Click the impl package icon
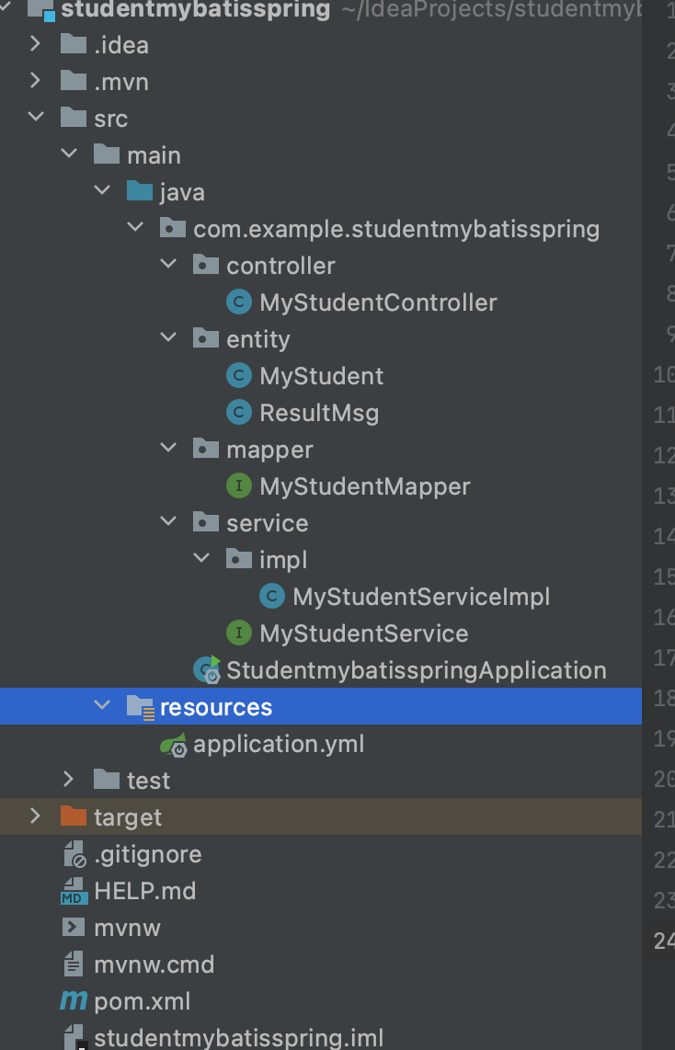Image resolution: width=675 pixels, height=1050 pixels. (x=239, y=559)
